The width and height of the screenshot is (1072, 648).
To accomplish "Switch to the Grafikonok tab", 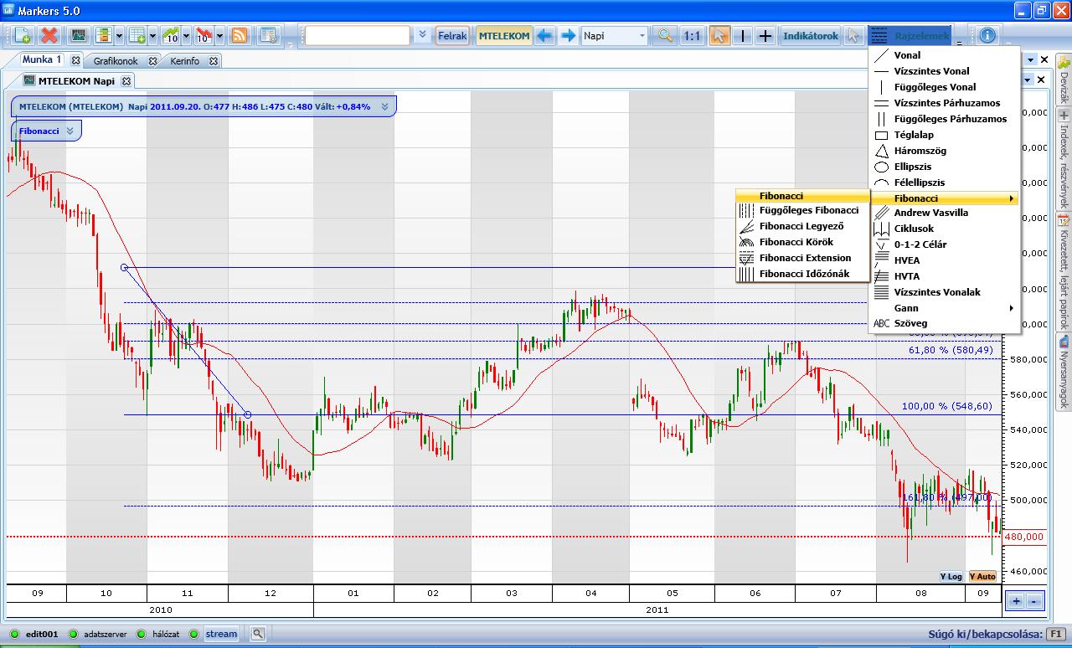I will (x=115, y=61).
